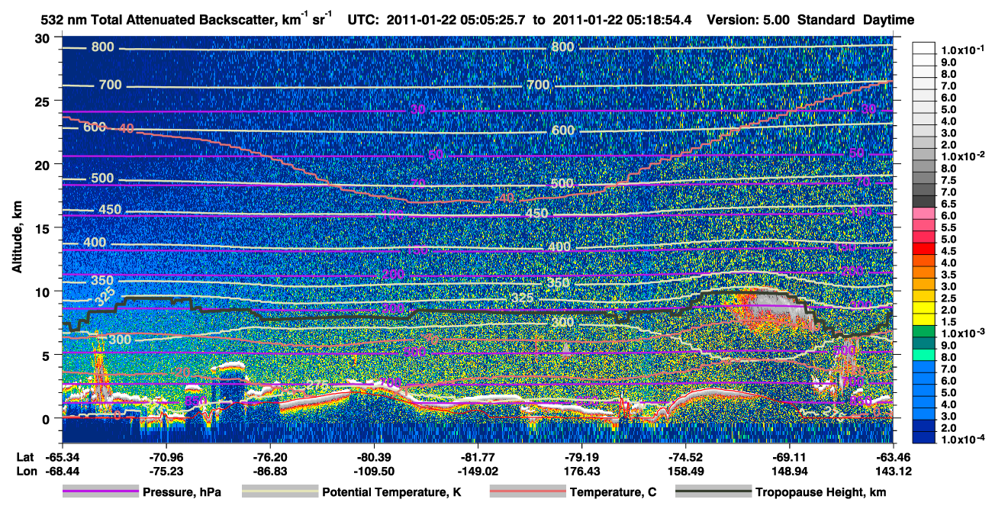This screenshot has height=509, width=992.
Task: Click latitude value -76.20
Action: pyautogui.click(x=270, y=456)
